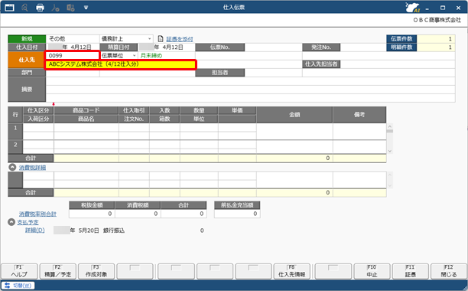The height and width of the screenshot is (291, 468).
Task: Click the transfer output icon beside PDF
Action: pyautogui.click(x=71, y=8)
